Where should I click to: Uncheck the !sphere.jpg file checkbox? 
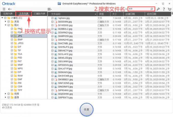[52, 18]
